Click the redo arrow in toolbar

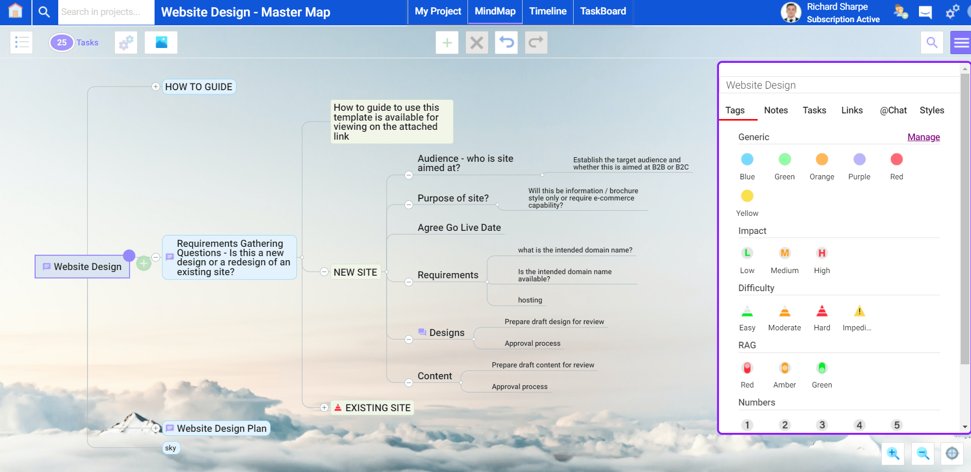536,42
